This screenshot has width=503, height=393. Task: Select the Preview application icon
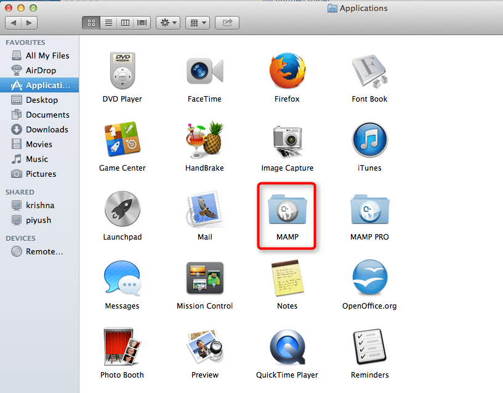click(x=204, y=347)
